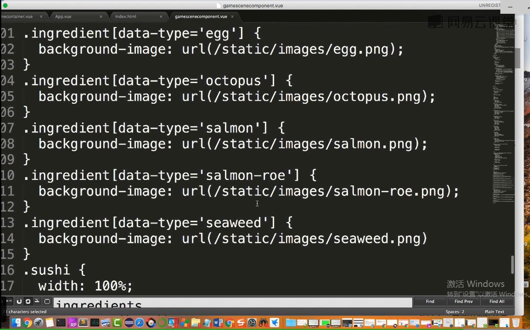Open System Preferences gear in dock
Screen dimensions: 530x330
point(252,323)
